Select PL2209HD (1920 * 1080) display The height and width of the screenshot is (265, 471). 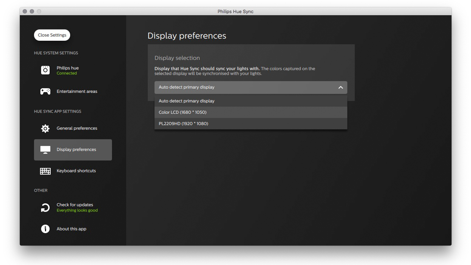click(x=251, y=124)
